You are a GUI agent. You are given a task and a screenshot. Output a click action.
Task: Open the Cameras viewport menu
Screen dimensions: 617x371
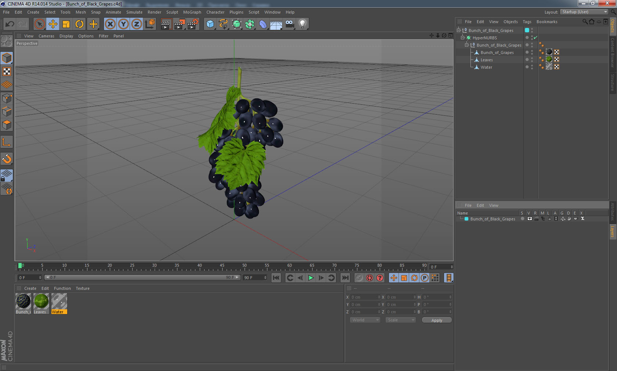pyautogui.click(x=46, y=36)
